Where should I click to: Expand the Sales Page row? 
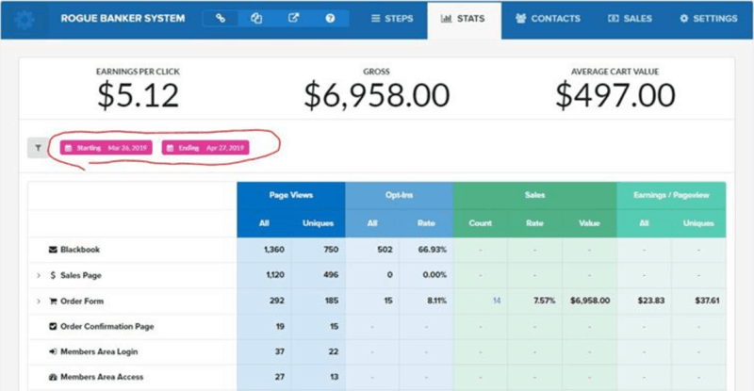point(39,275)
